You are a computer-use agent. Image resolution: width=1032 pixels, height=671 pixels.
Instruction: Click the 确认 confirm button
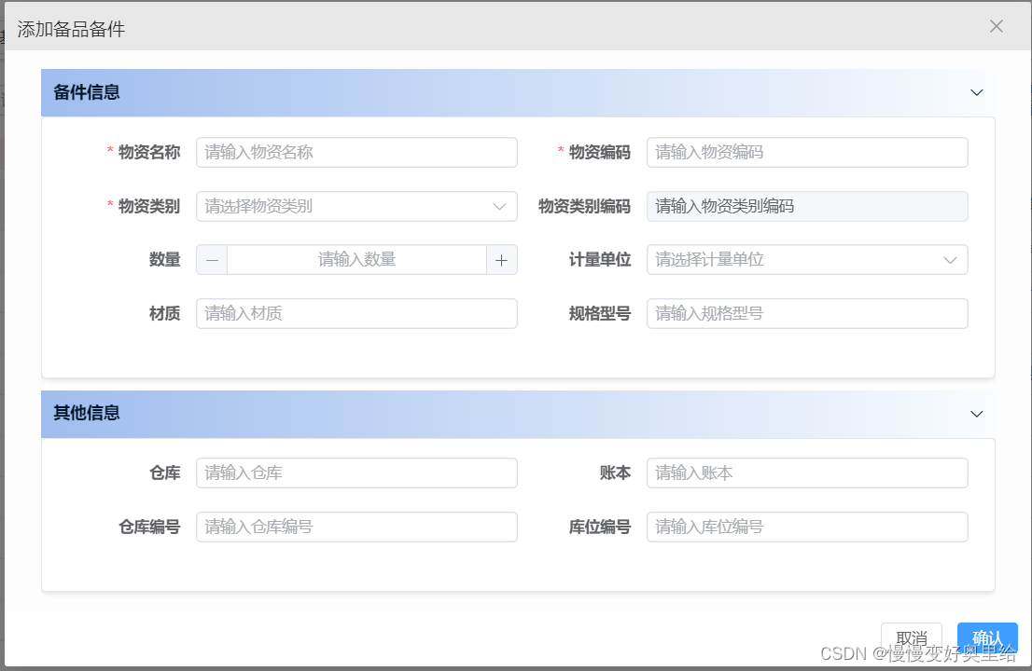(988, 638)
